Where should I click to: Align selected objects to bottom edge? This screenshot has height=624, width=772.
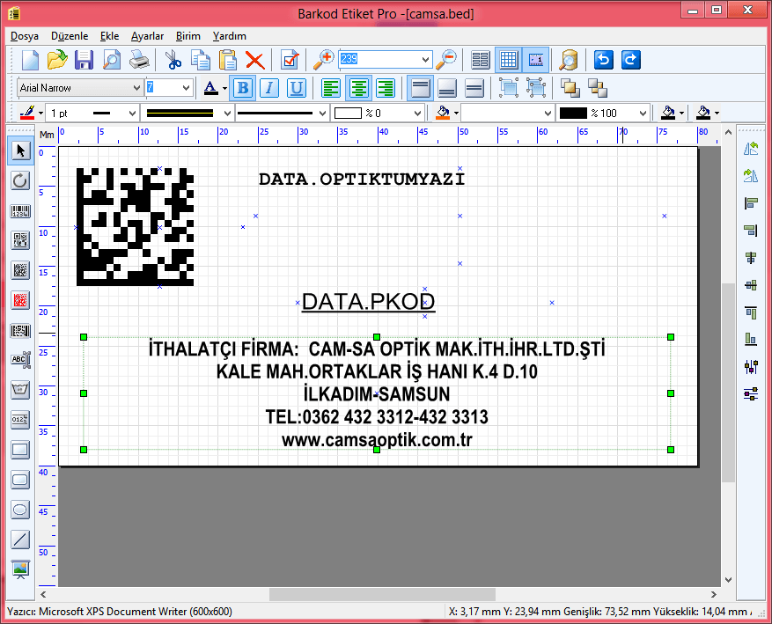coord(751,339)
